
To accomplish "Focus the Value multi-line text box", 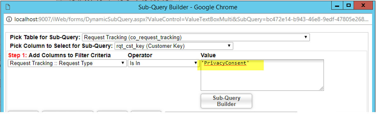I will coord(262,75).
